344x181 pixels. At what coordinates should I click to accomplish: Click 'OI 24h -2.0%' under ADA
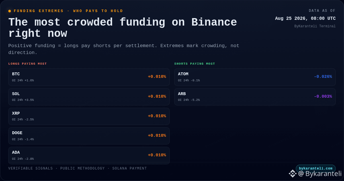pos(23,159)
